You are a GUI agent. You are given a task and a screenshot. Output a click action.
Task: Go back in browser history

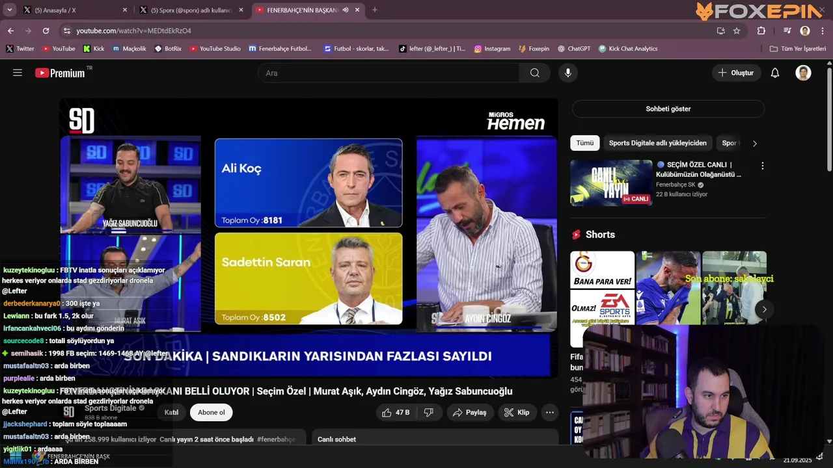coord(10,31)
